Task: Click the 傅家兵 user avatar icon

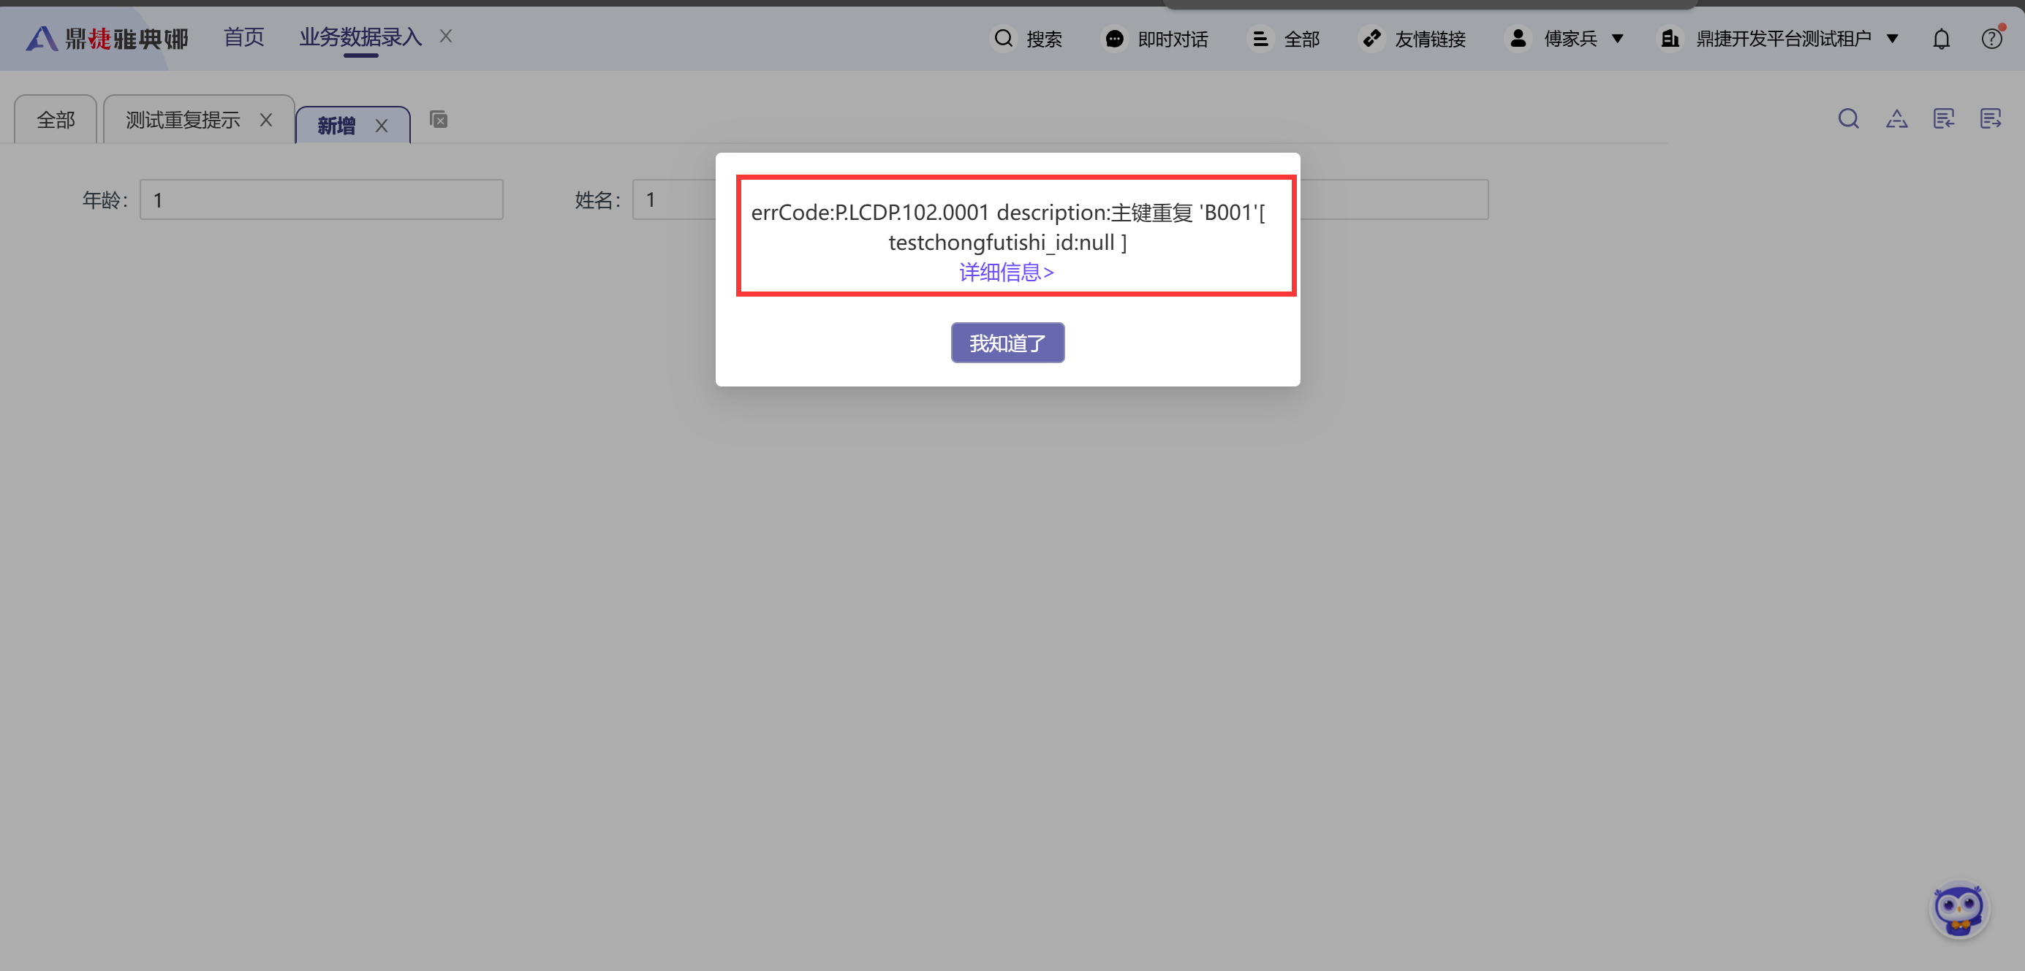Action: coord(1518,39)
